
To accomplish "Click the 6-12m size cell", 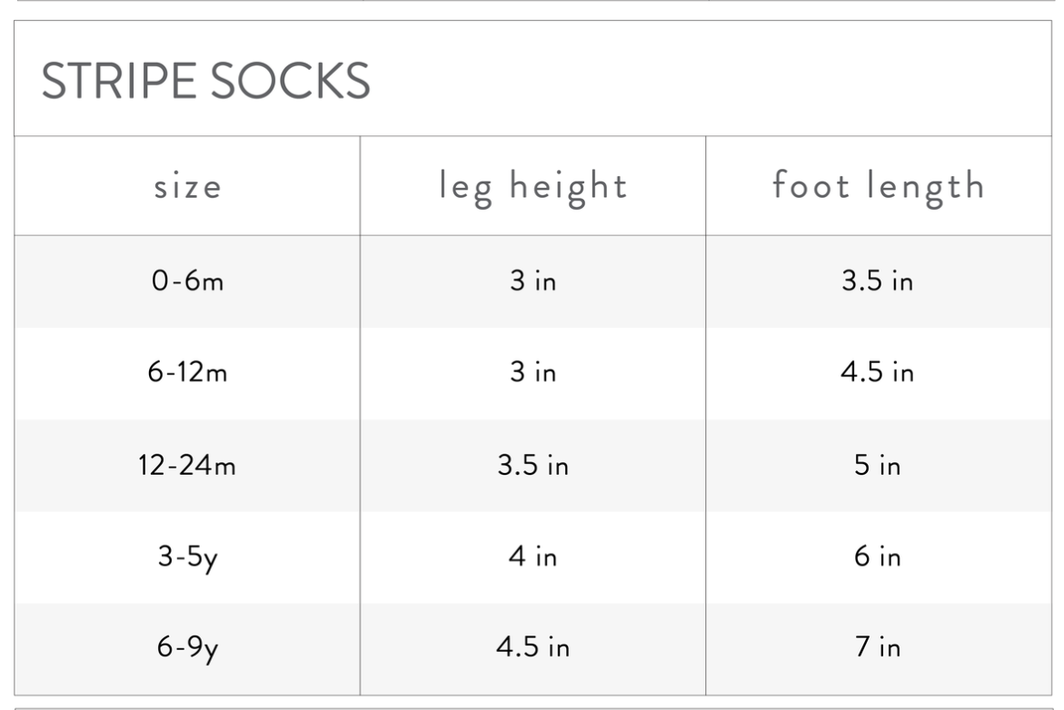I will coord(188,371).
